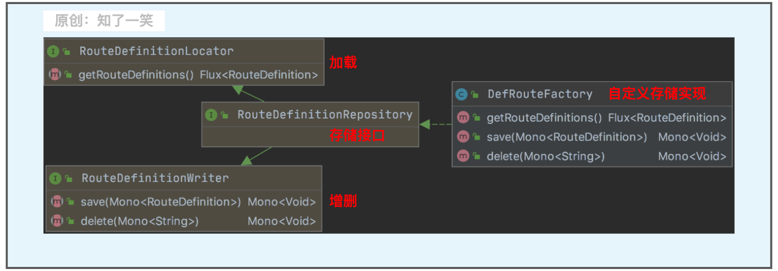Click delete(Mono<String>) method in DefRouteFactory

pos(546,156)
